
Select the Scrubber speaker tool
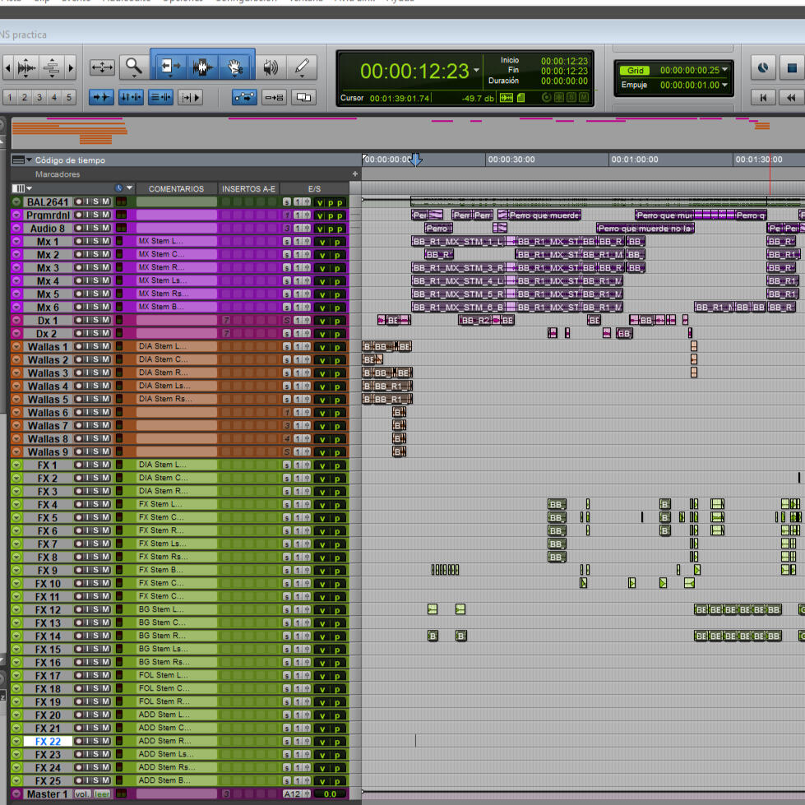click(x=270, y=67)
